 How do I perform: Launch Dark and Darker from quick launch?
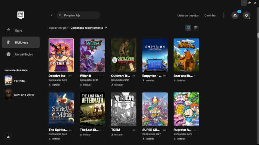coord(21,95)
